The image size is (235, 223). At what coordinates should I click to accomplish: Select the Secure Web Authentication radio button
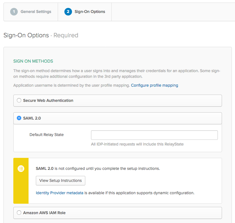[x=19, y=100]
